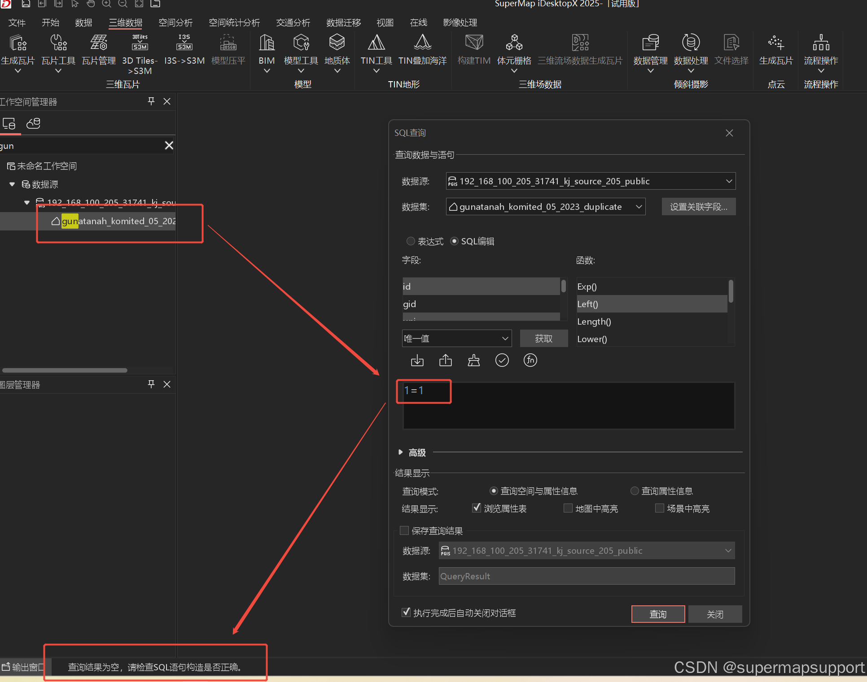Click the 查询 button
The width and height of the screenshot is (867, 682).
coord(658,614)
